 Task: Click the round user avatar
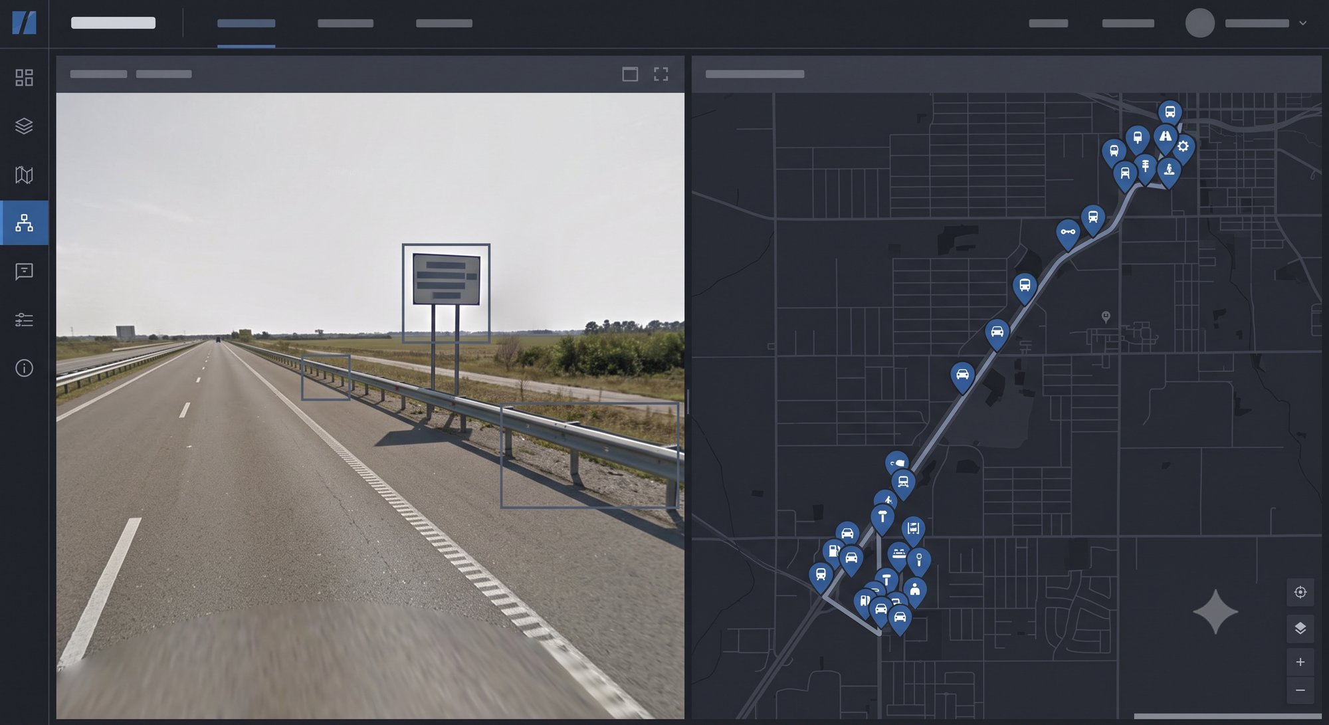[1200, 23]
